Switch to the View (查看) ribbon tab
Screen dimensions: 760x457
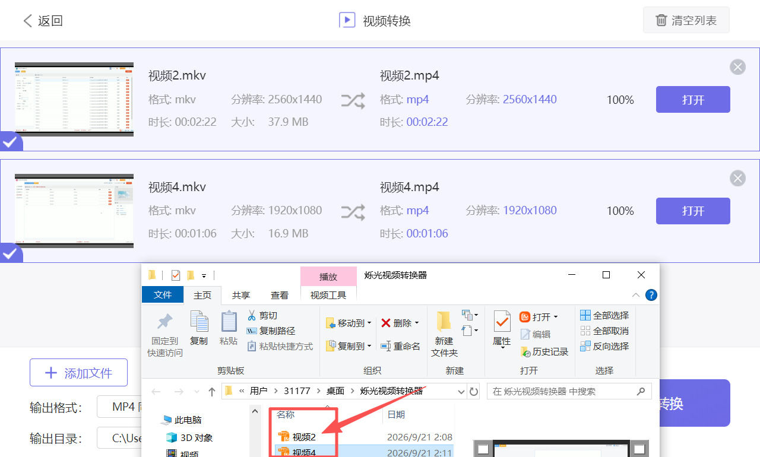point(280,295)
